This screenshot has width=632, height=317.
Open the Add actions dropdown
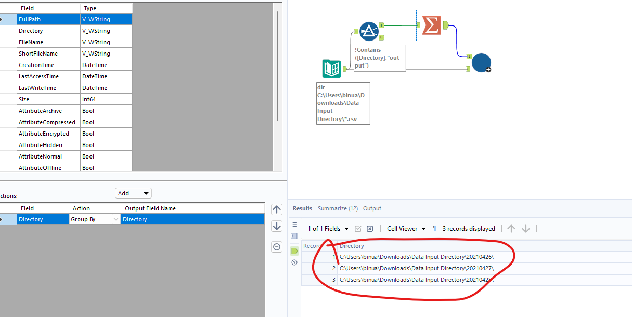click(x=132, y=193)
